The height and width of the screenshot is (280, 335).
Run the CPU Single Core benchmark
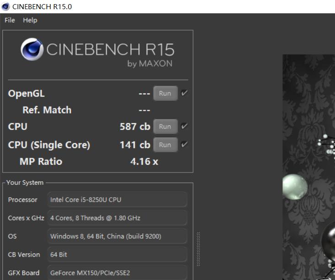click(165, 145)
